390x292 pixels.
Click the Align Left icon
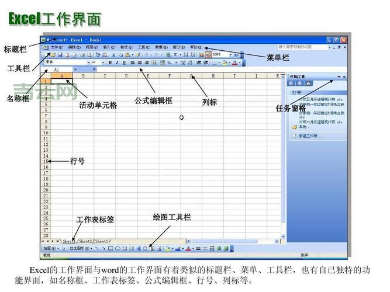pos(133,62)
